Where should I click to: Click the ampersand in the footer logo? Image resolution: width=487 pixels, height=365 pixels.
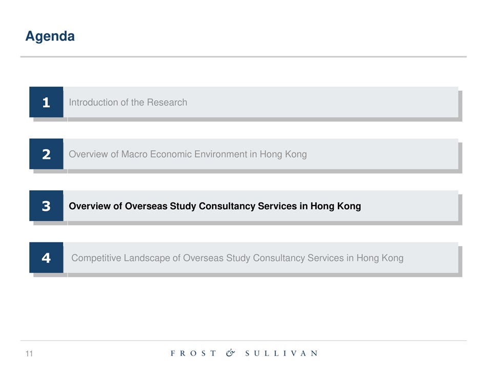[231, 353]
